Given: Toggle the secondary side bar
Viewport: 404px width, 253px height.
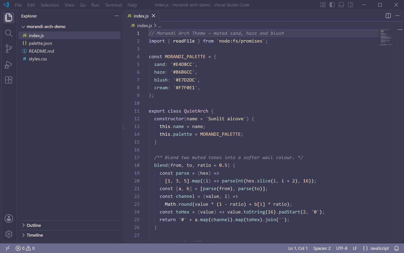Looking at the screenshot, I should pos(350,5).
